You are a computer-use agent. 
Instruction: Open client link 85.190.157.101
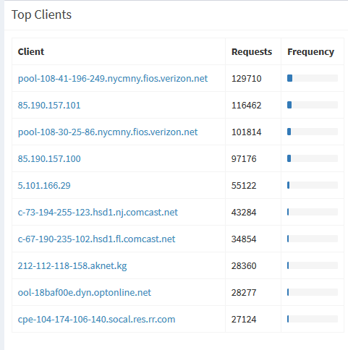49,106
